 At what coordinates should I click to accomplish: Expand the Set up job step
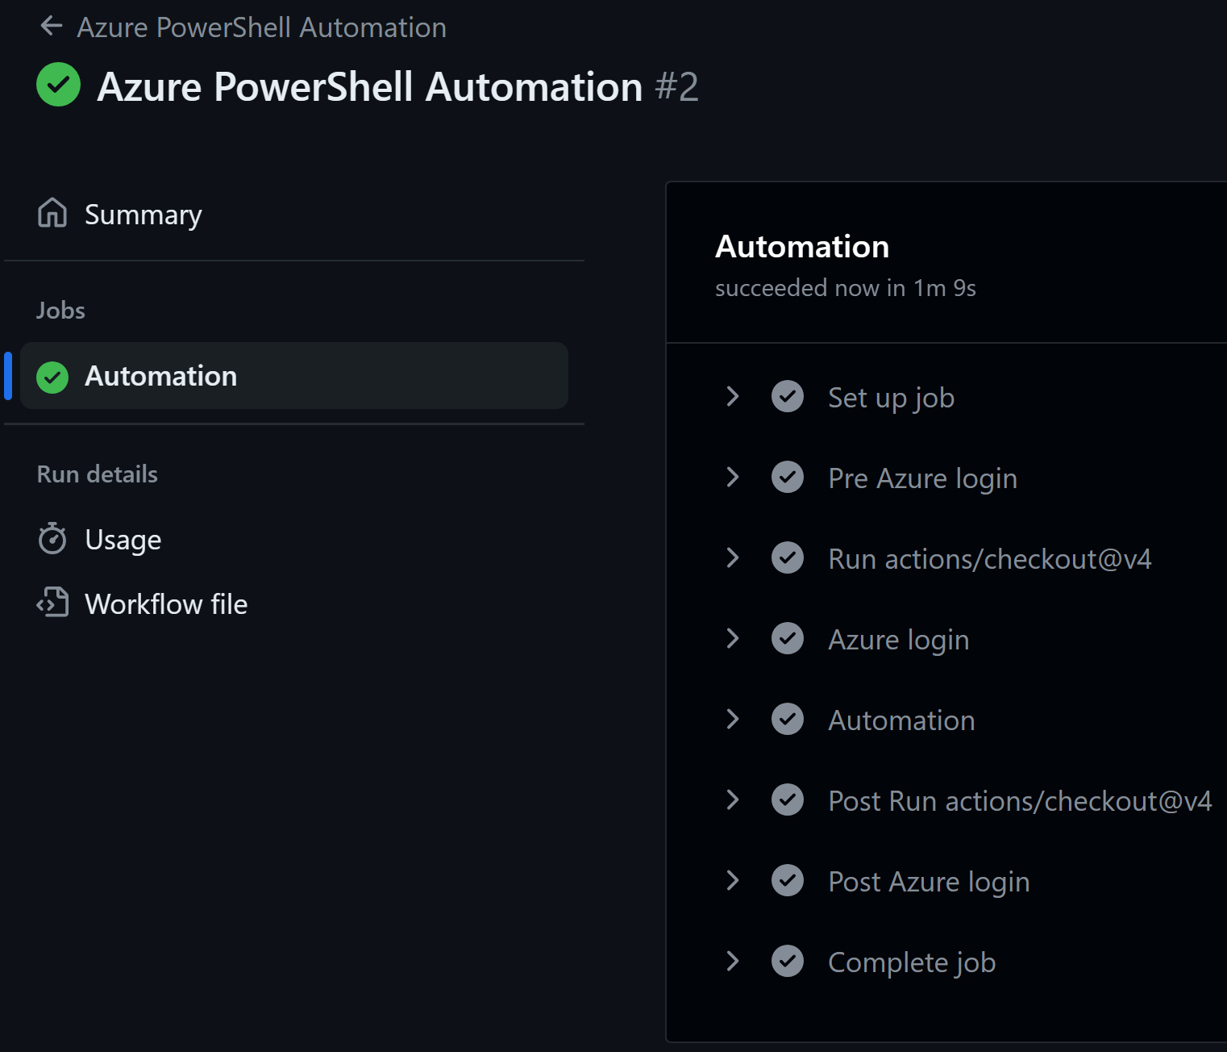(x=732, y=396)
